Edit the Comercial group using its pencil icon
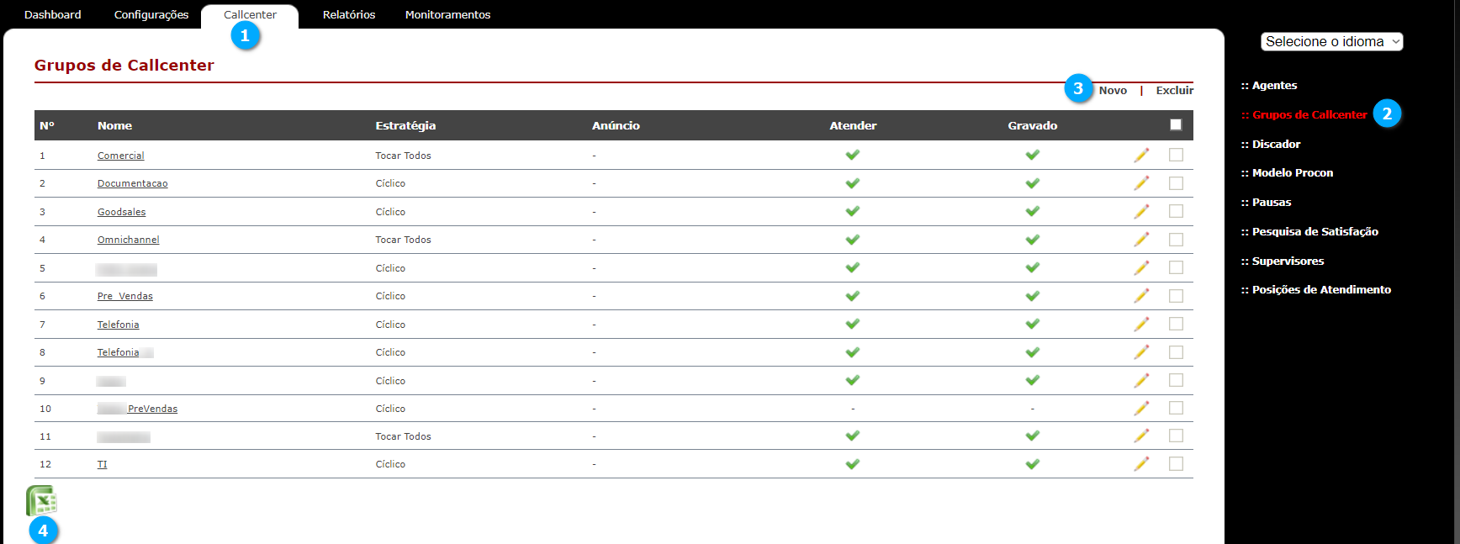1460x544 pixels. click(1141, 155)
